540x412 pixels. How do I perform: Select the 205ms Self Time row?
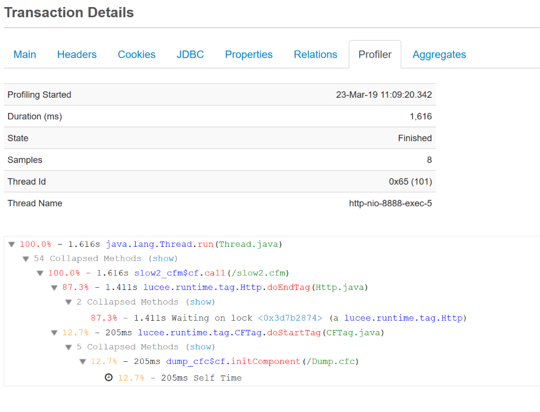point(180,378)
